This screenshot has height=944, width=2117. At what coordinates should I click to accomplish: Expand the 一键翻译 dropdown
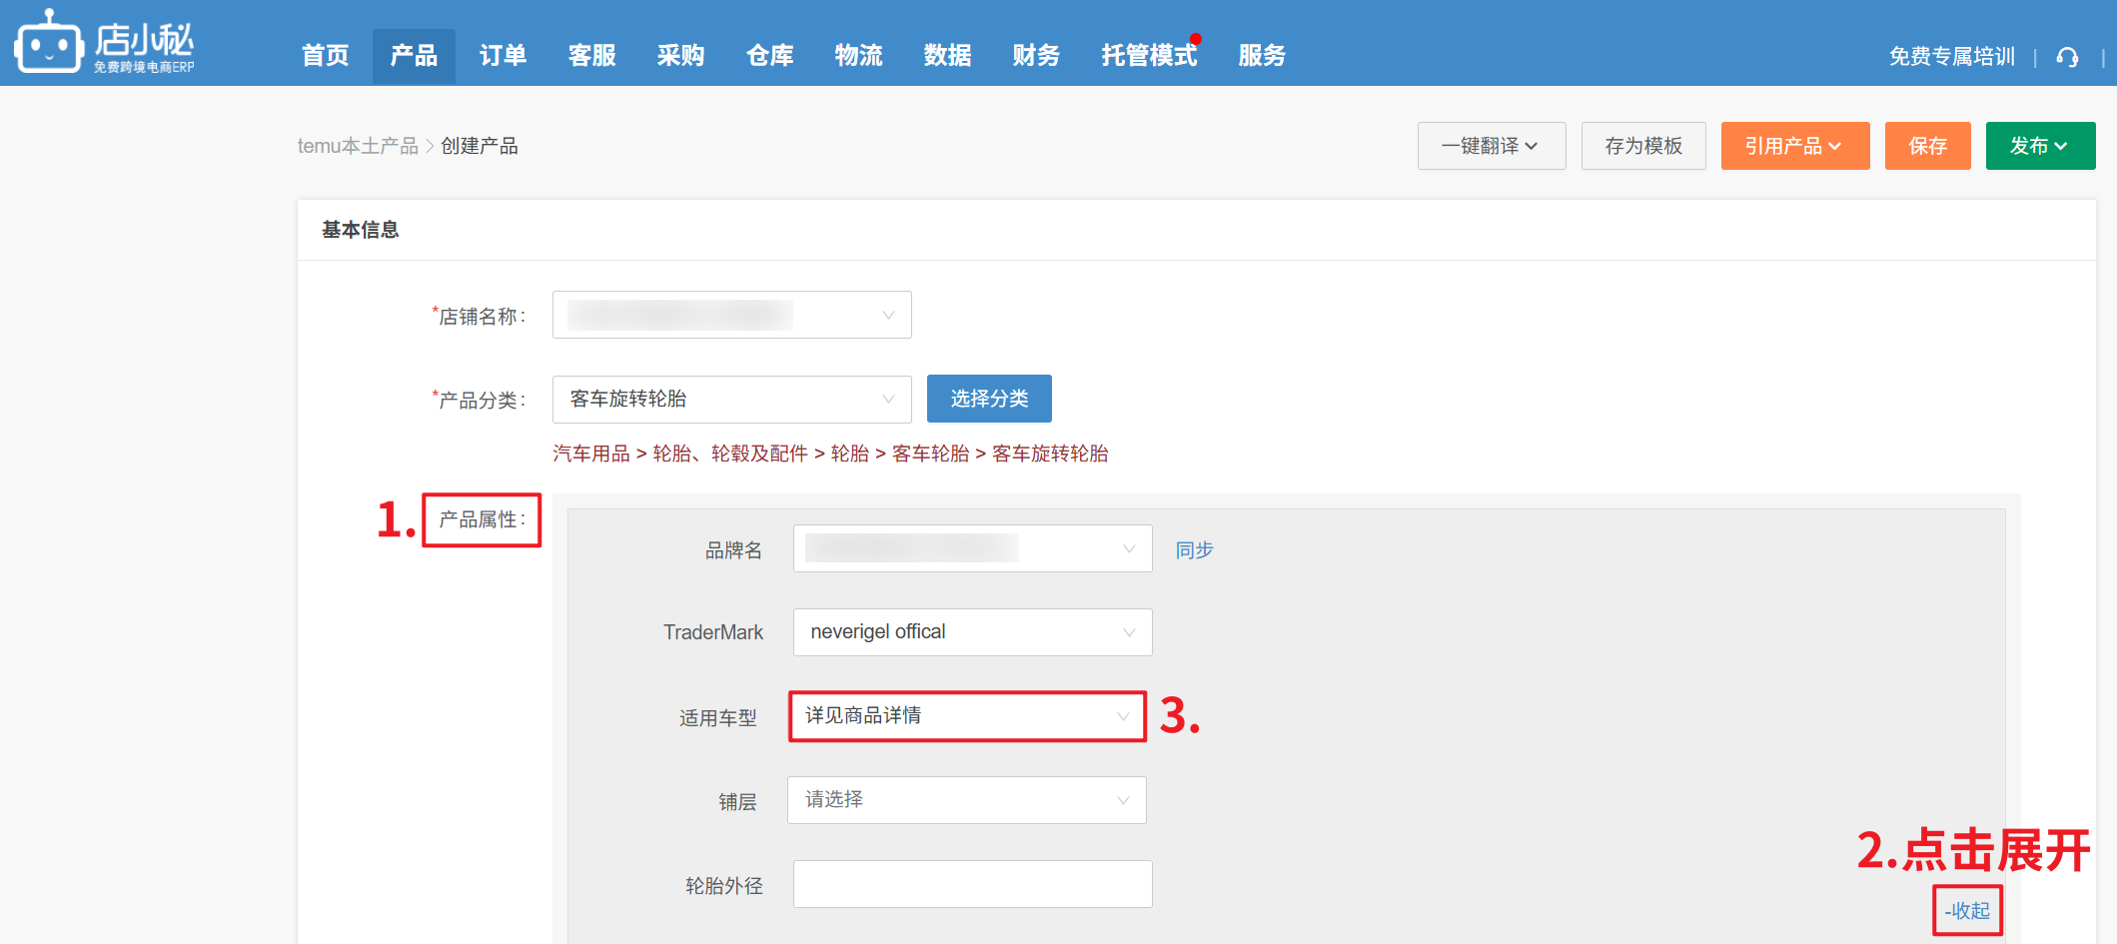click(x=1491, y=146)
